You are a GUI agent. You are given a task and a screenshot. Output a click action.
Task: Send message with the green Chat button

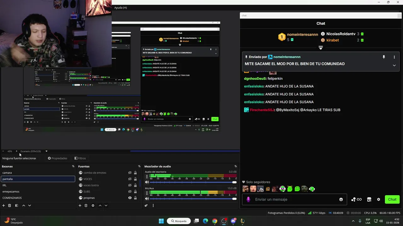[392, 199]
